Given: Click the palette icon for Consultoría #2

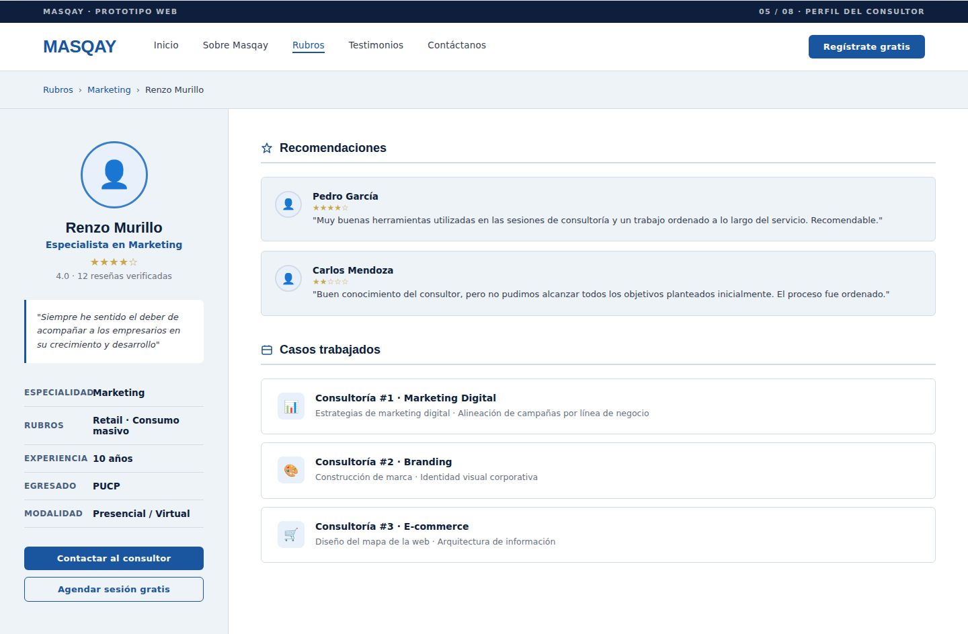Looking at the screenshot, I should pos(291,471).
